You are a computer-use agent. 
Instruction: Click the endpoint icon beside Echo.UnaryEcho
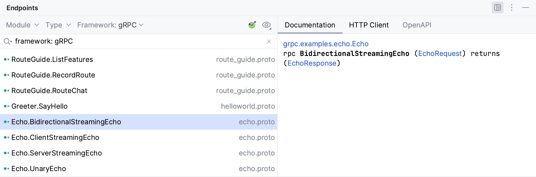point(6,169)
